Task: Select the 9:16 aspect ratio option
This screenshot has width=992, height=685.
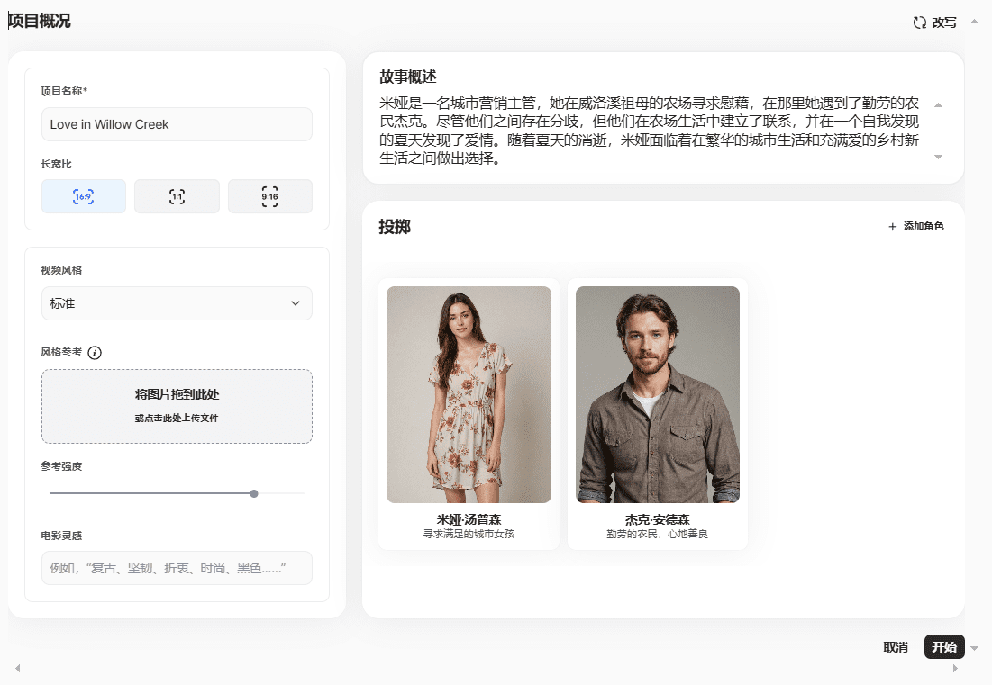Action: [x=270, y=196]
